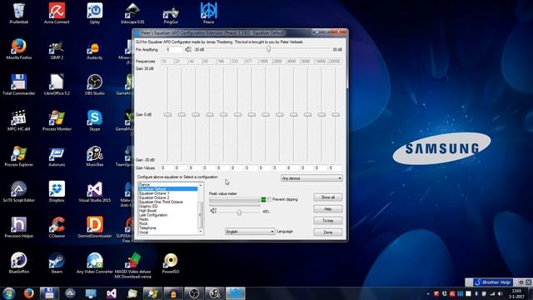
Task: Select the Telephone configuration
Action: tap(147, 228)
